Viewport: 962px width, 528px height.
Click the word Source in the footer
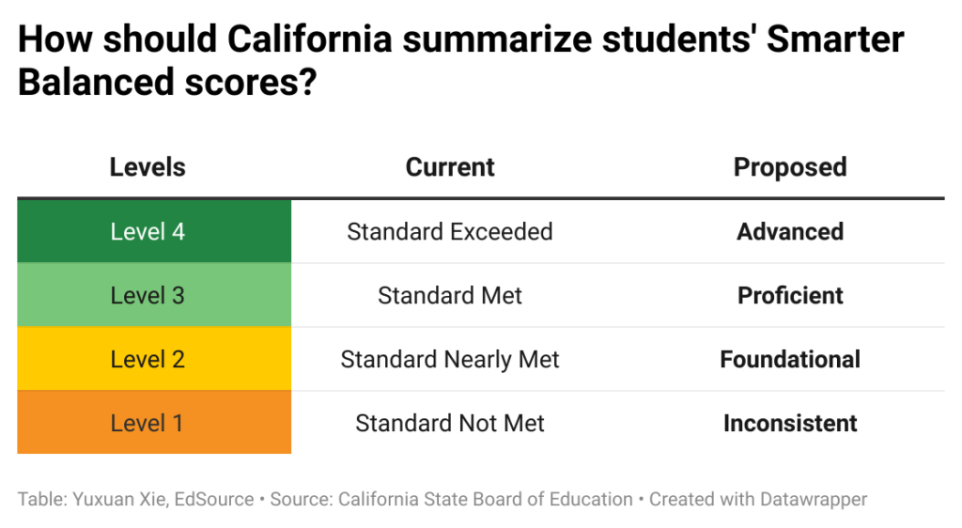(297, 499)
